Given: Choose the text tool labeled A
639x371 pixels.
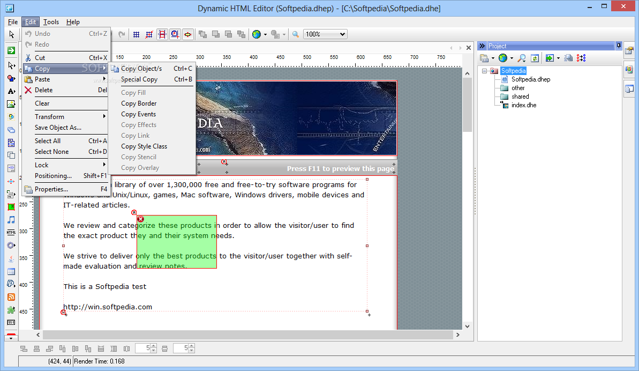Looking at the screenshot, I should point(11,91).
